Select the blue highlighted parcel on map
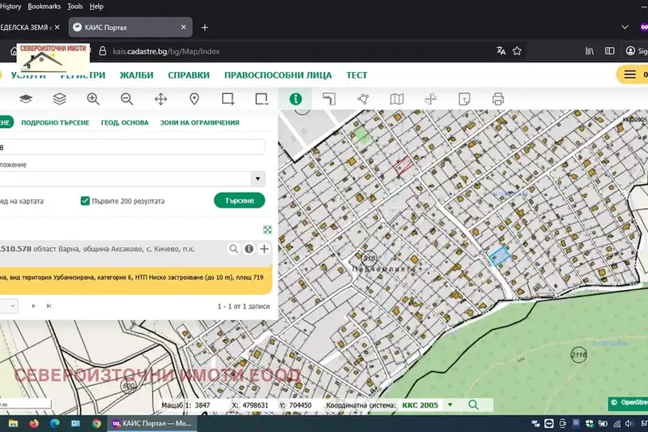 click(x=500, y=255)
